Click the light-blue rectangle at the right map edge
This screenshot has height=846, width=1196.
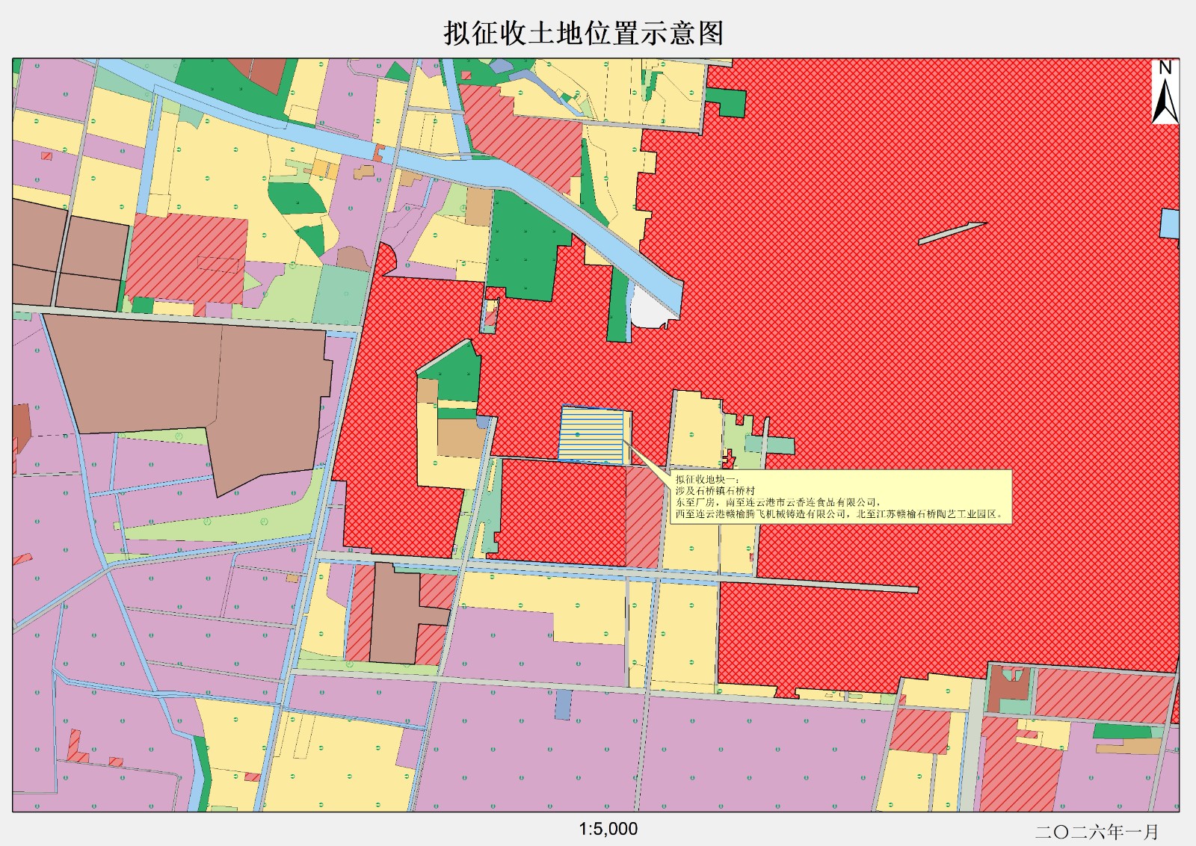1169,223
